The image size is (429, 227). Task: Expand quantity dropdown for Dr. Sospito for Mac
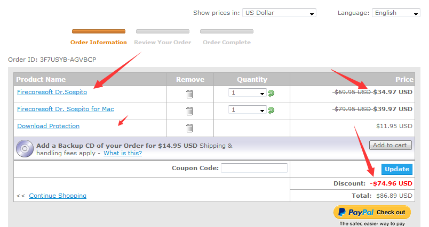click(x=247, y=110)
